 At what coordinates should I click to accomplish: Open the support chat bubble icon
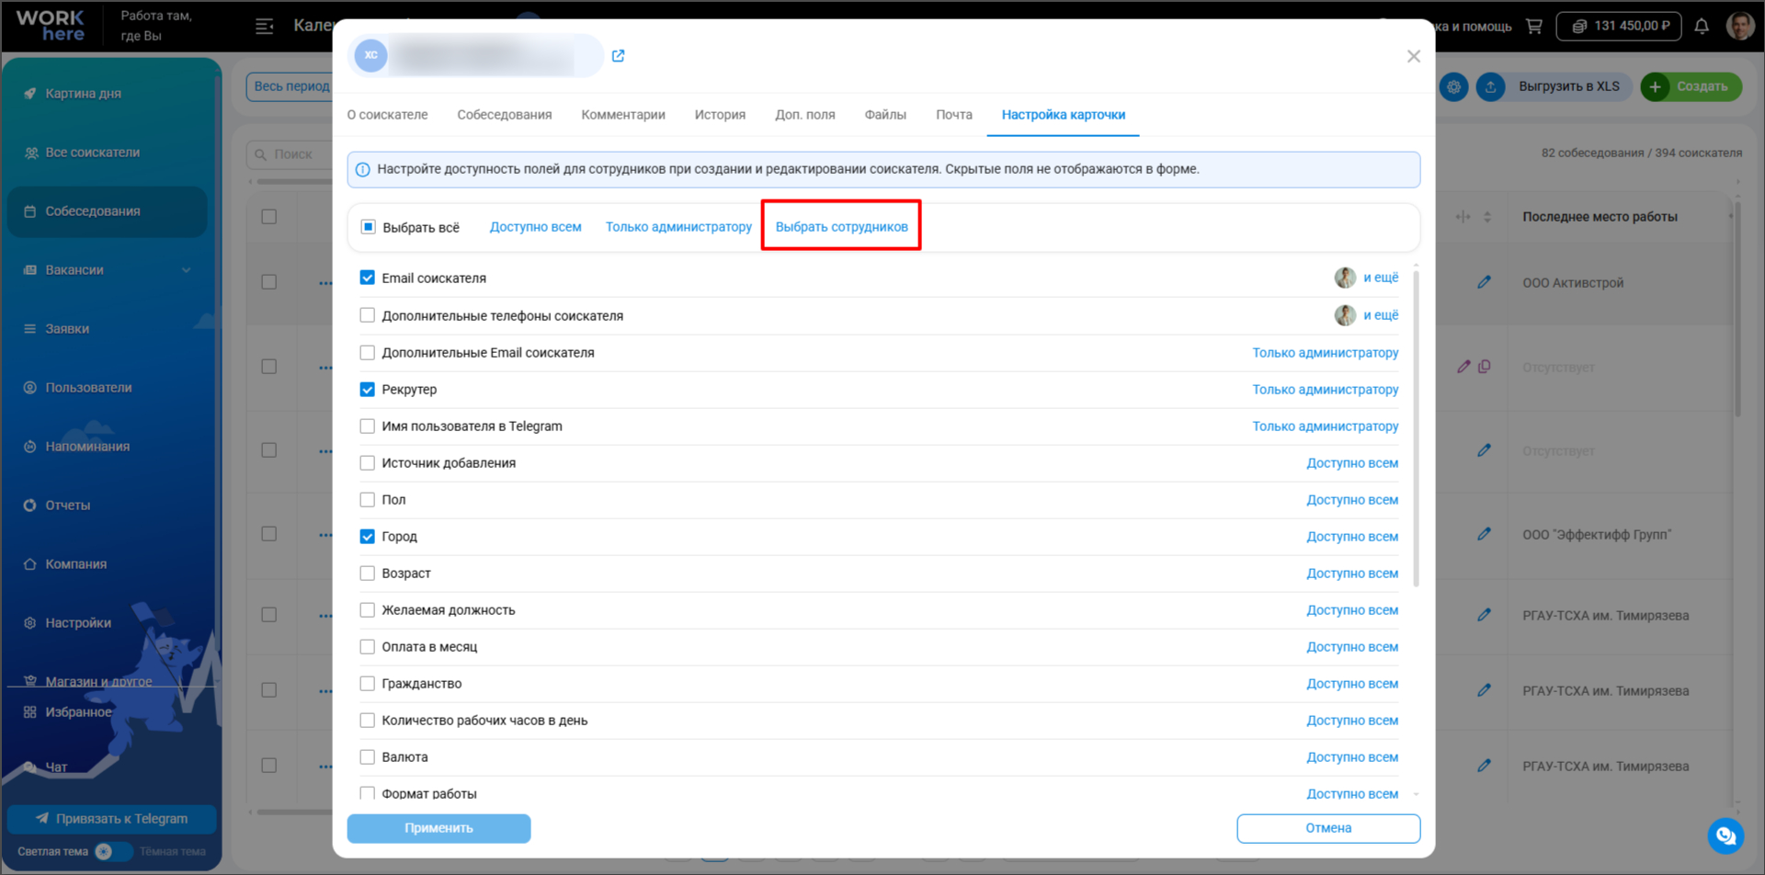pos(1725,835)
